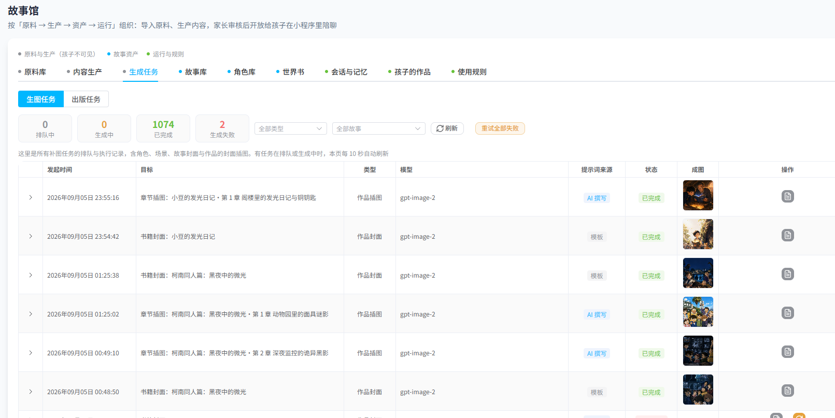Screen dimensions: 835x418
Task: Open detail icon for 00:48:50 task row
Action: [787, 391]
